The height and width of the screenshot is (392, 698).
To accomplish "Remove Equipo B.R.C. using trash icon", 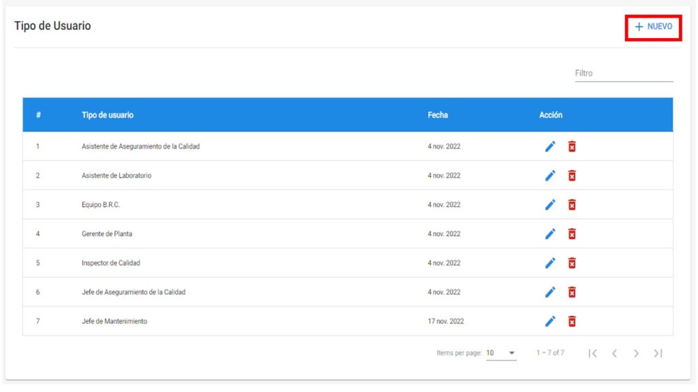I will [x=572, y=205].
